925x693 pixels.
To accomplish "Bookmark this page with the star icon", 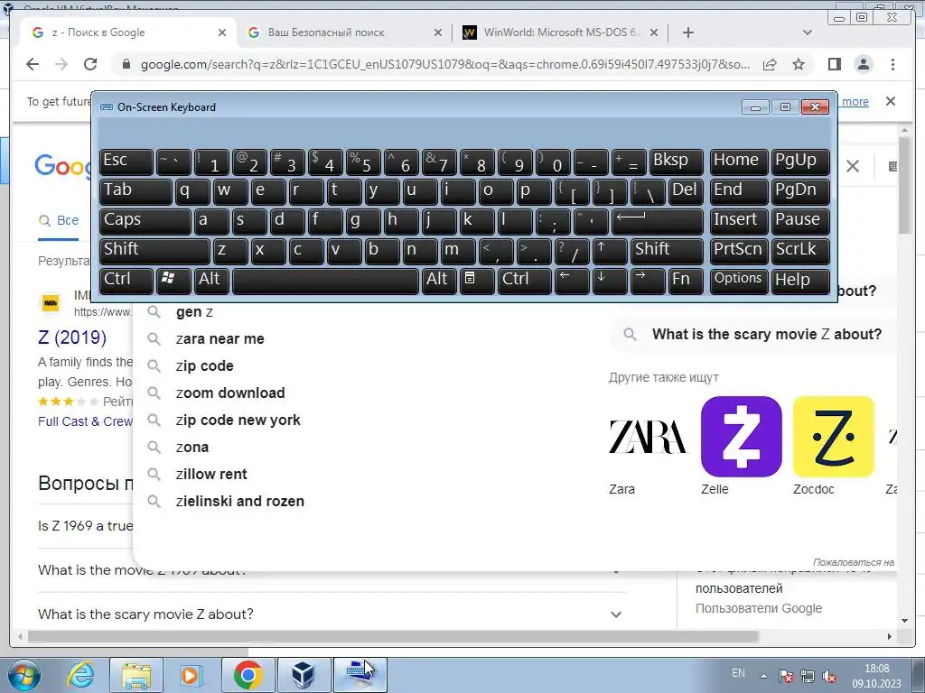I will tap(799, 64).
